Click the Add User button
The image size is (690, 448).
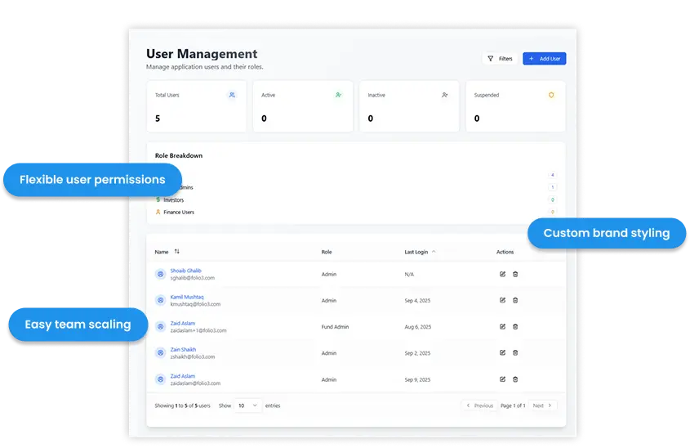544,59
